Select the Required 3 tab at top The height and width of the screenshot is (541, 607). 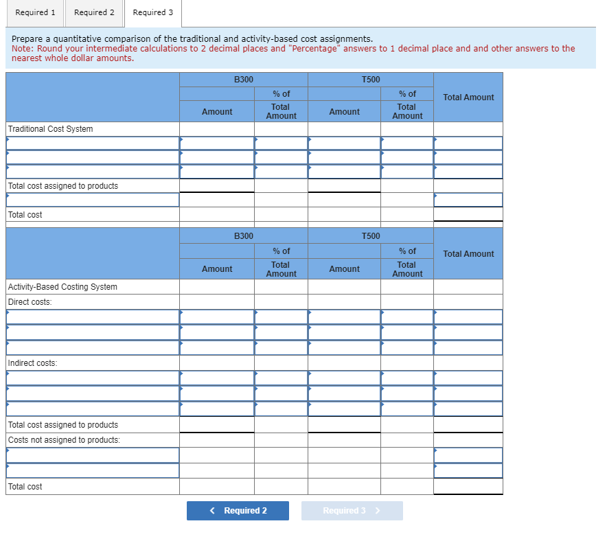point(153,13)
